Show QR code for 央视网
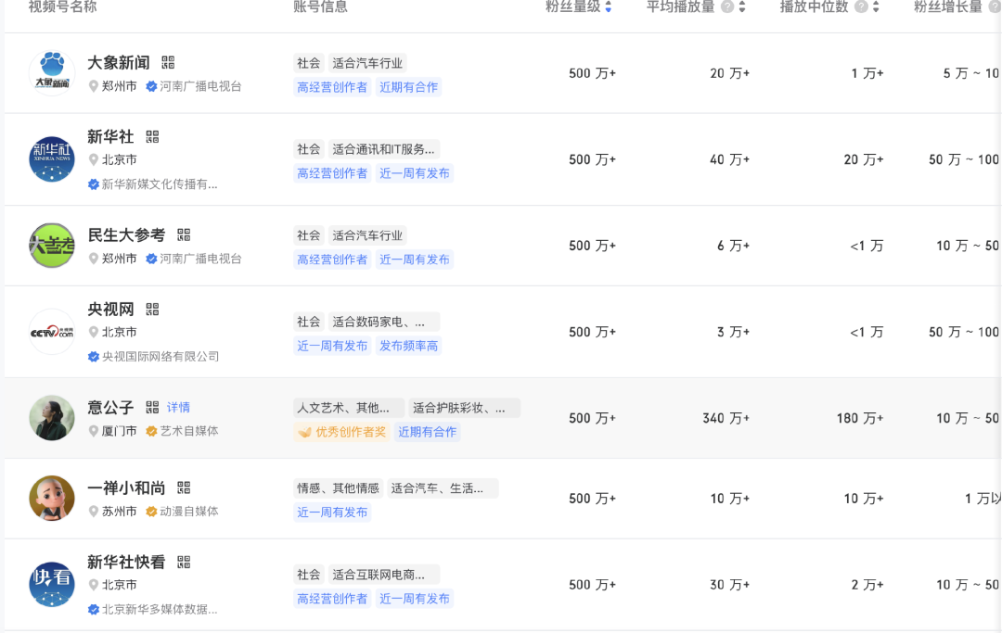 coord(152,310)
